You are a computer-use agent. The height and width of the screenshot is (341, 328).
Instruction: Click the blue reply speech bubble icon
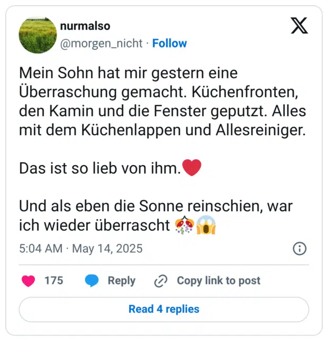pyautogui.click(x=92, y=281)
